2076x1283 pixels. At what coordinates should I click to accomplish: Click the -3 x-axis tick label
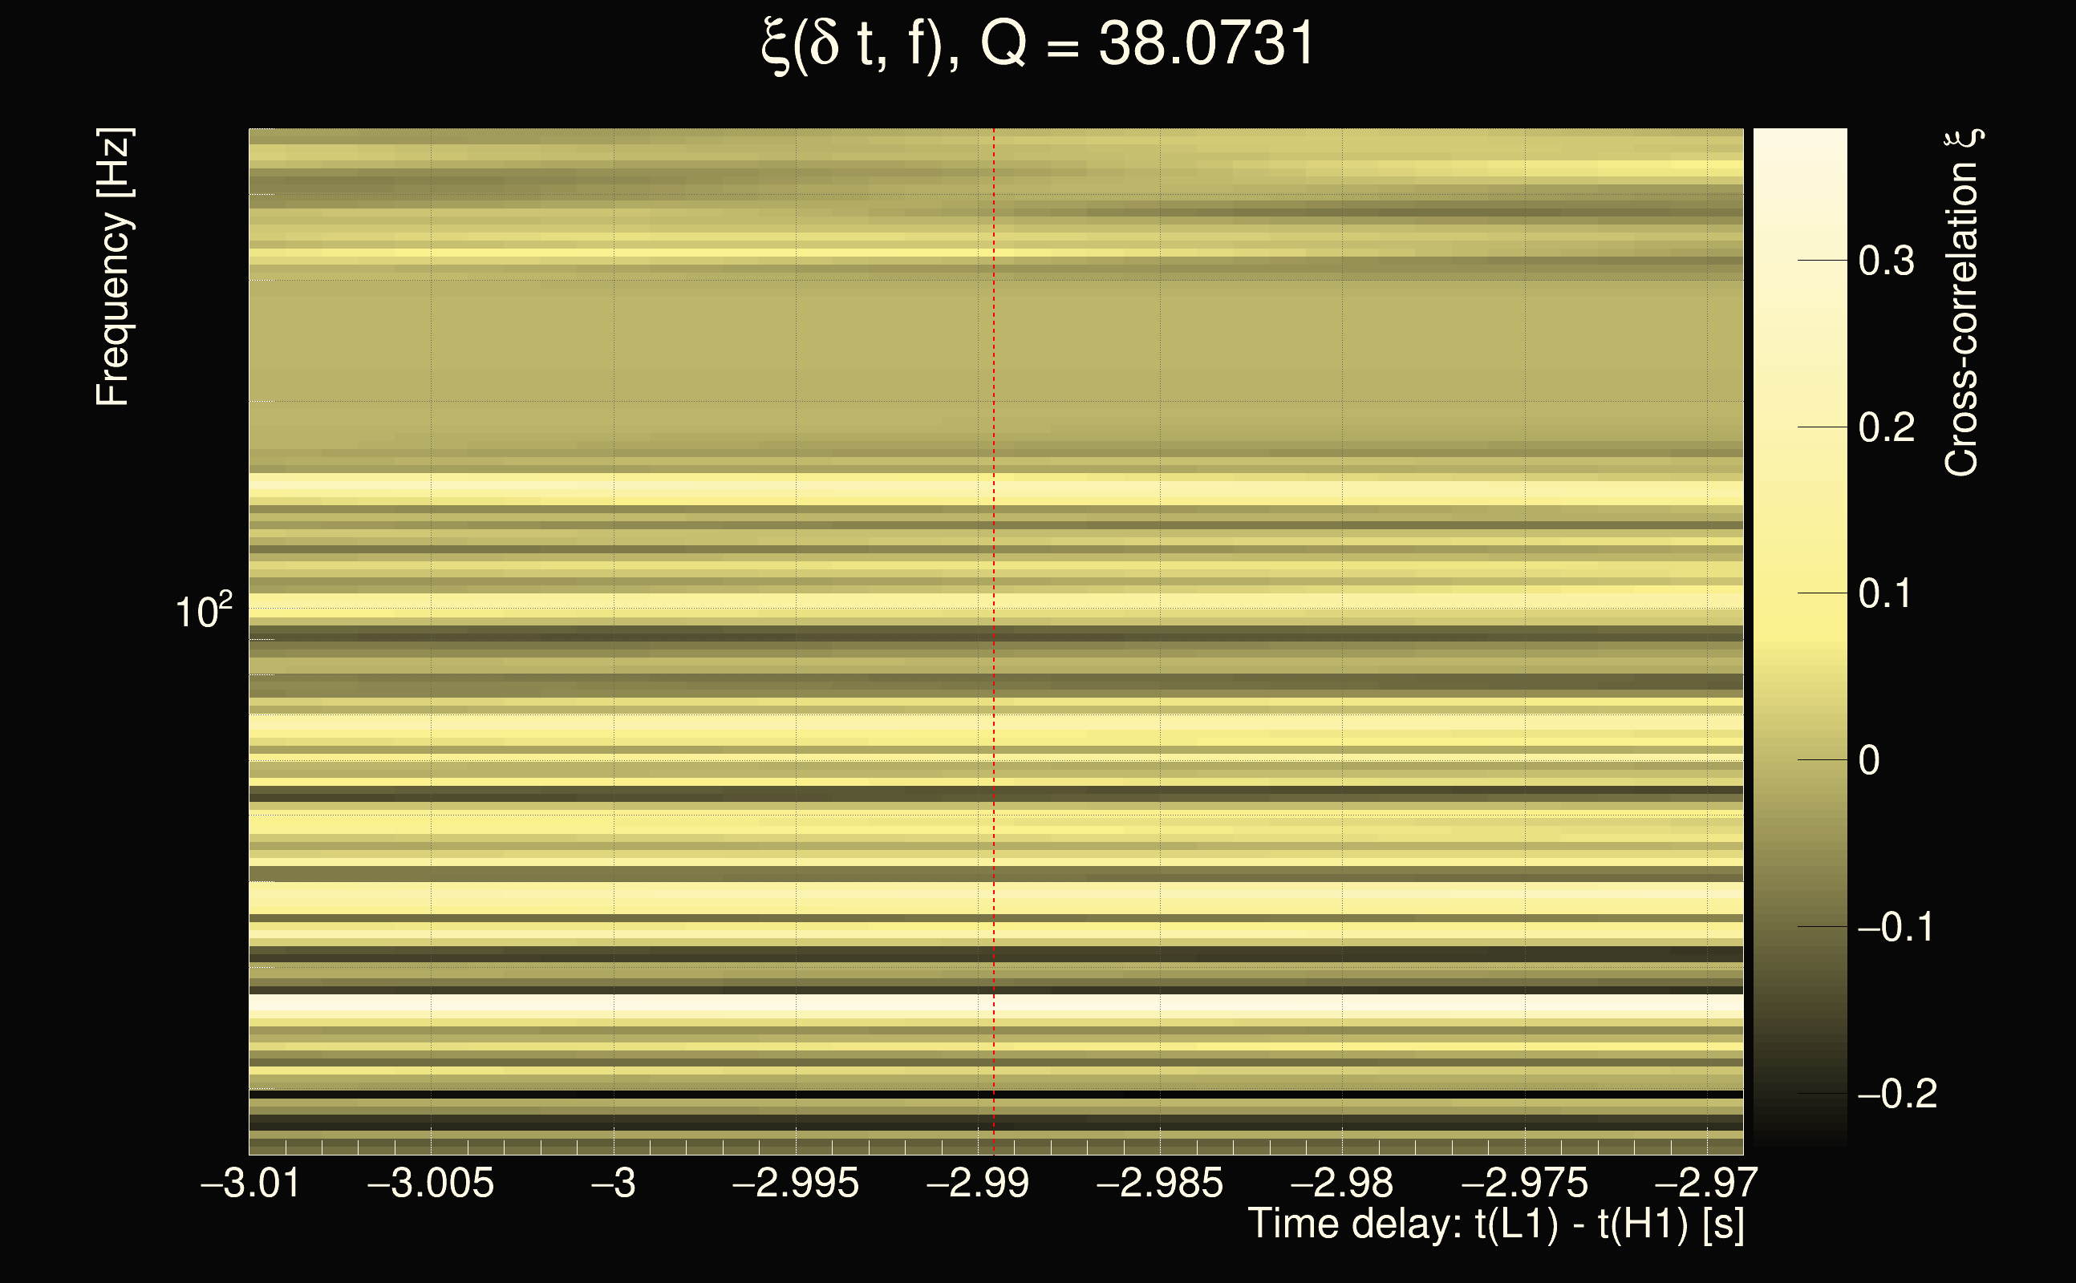tap(613, 1183)
